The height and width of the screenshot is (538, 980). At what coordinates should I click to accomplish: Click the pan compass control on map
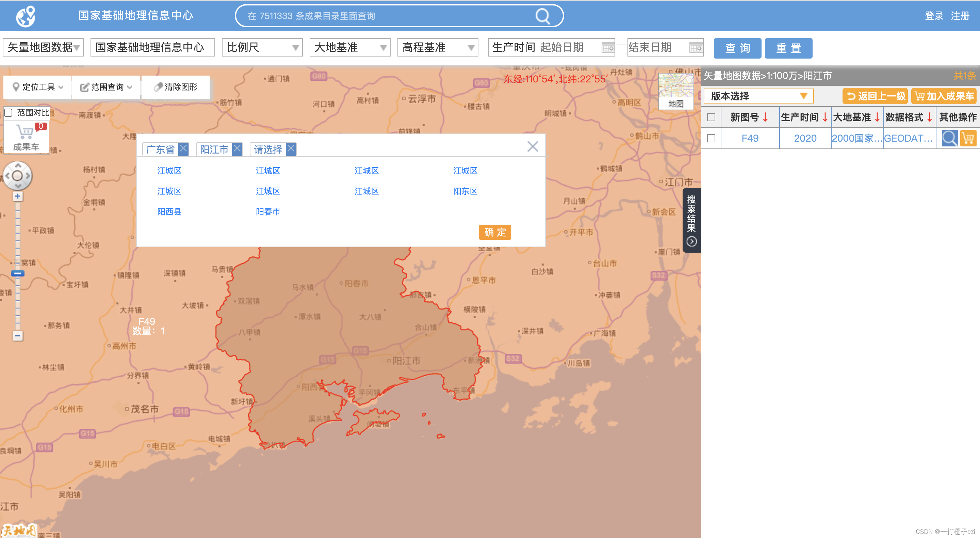[x=17, y=175]
